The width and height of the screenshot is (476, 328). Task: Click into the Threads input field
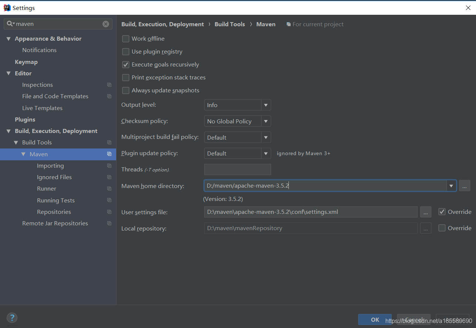[x=237, y=170]
